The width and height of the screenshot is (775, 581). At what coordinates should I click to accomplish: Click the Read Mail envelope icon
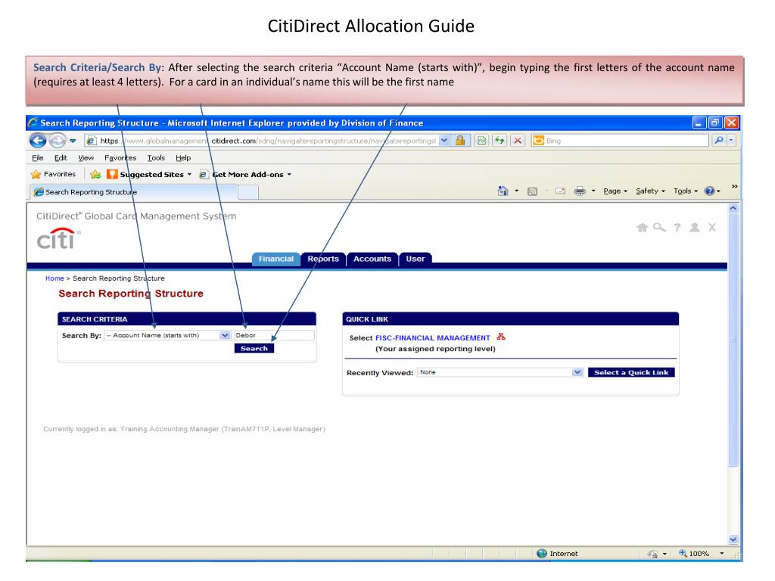[x=560, y=191]
